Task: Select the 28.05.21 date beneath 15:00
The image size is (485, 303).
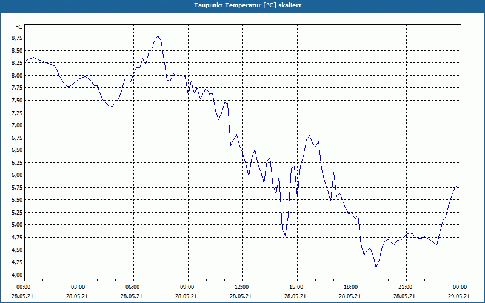Action: 295,296
